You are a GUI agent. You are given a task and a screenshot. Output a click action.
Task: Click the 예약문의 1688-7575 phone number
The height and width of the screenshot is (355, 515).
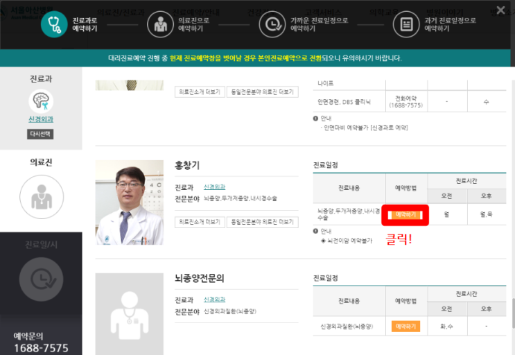41,348
